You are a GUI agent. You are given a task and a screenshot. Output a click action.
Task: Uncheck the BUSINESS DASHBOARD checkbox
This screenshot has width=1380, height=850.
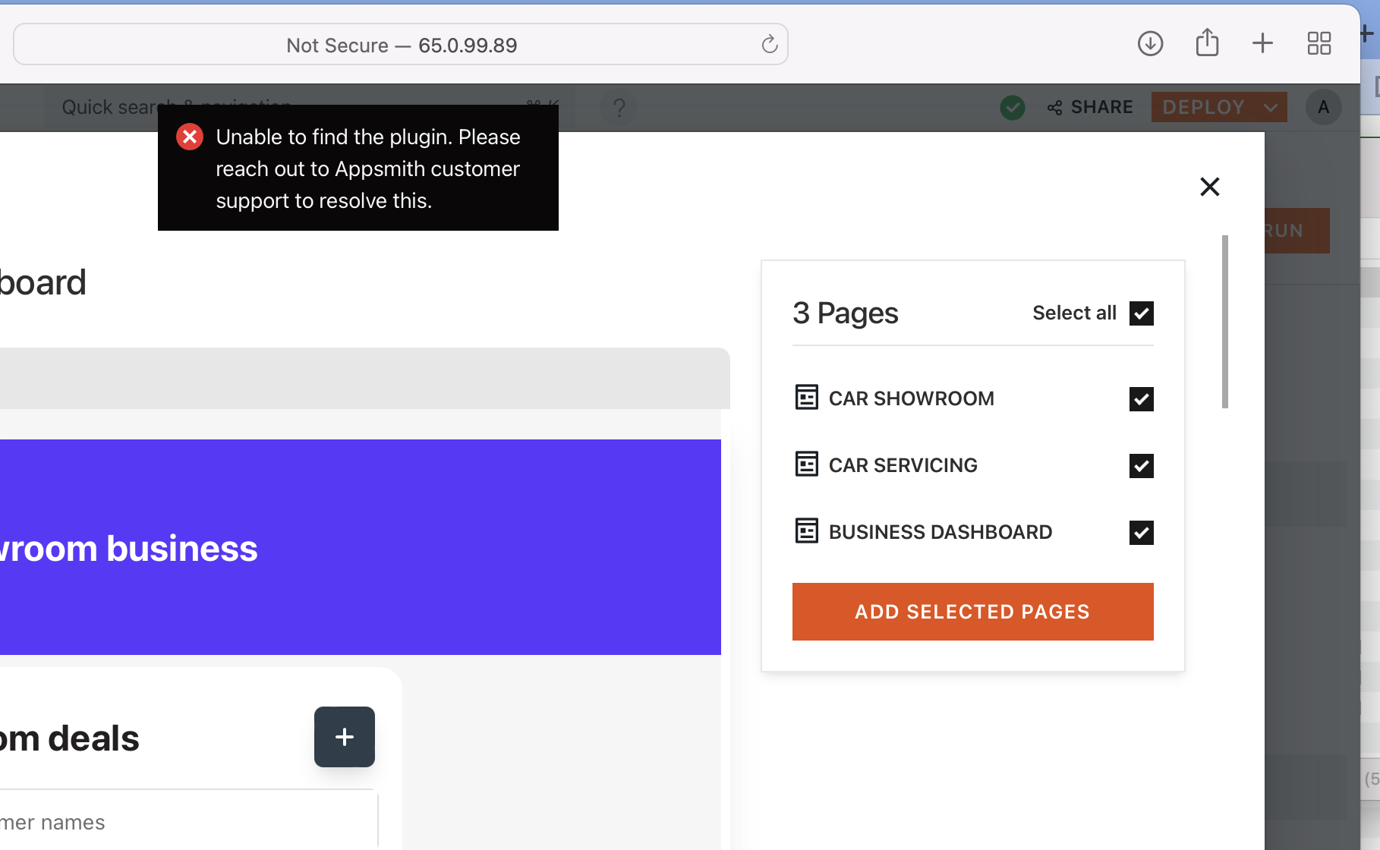tap(1142, 533)
